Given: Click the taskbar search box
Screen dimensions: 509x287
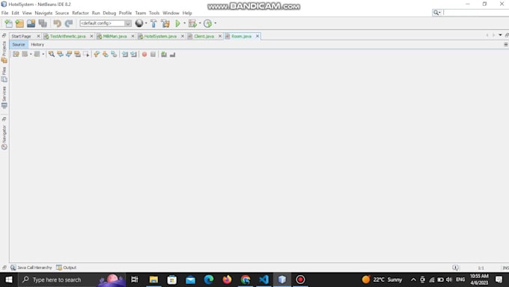Looking at the screenshot, I should 71,280.
